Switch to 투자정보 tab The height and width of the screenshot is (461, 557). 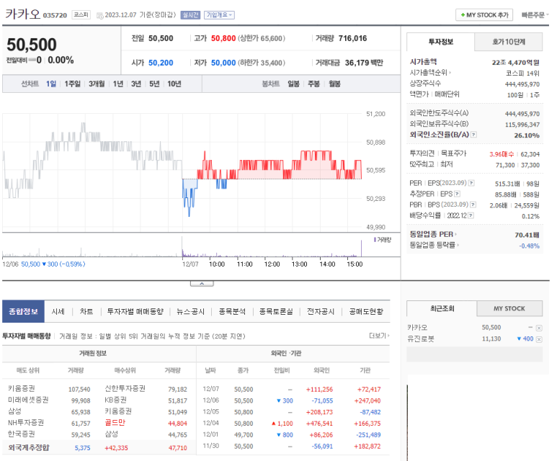pos(440,42)
